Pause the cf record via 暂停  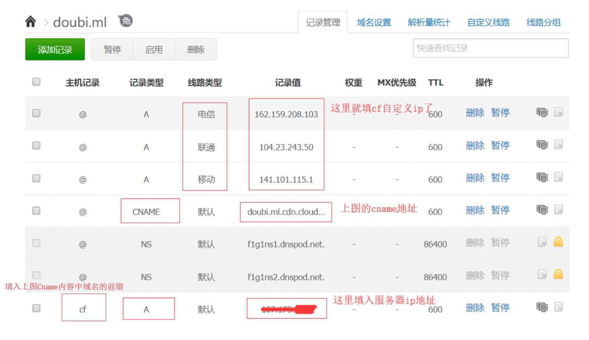500,307
